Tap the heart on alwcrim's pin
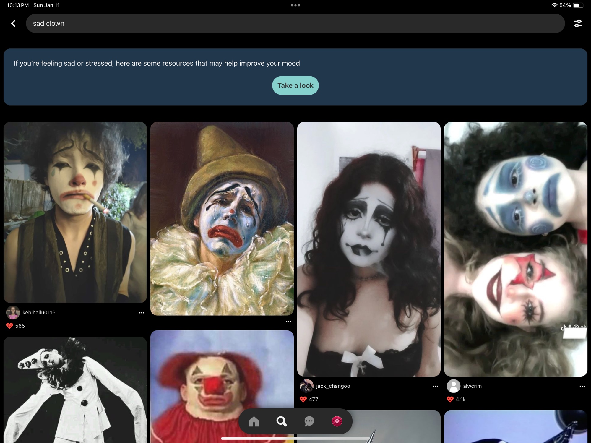This screenshot has width=591, height=443. (x=450, y=399)
